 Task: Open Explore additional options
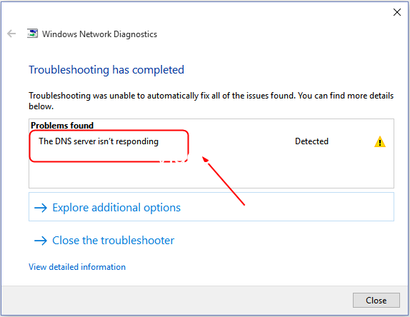pos(211,207)
